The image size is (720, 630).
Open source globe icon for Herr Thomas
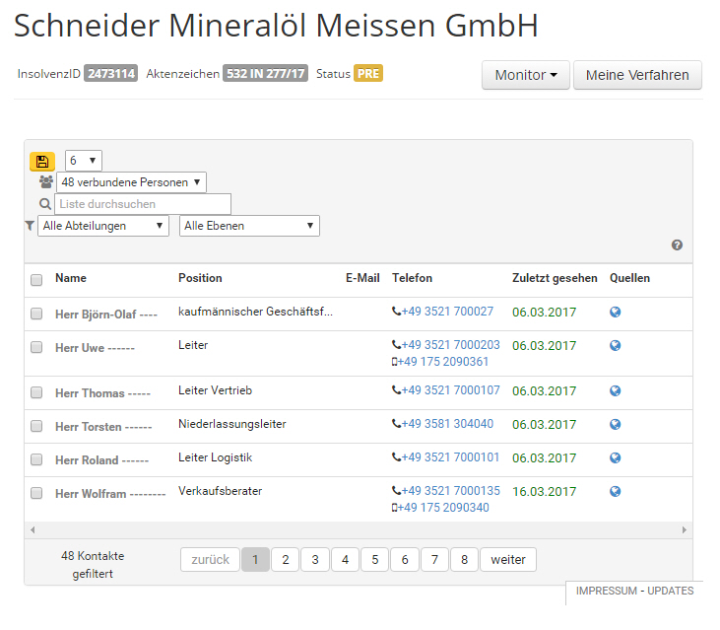coord(616,390)
